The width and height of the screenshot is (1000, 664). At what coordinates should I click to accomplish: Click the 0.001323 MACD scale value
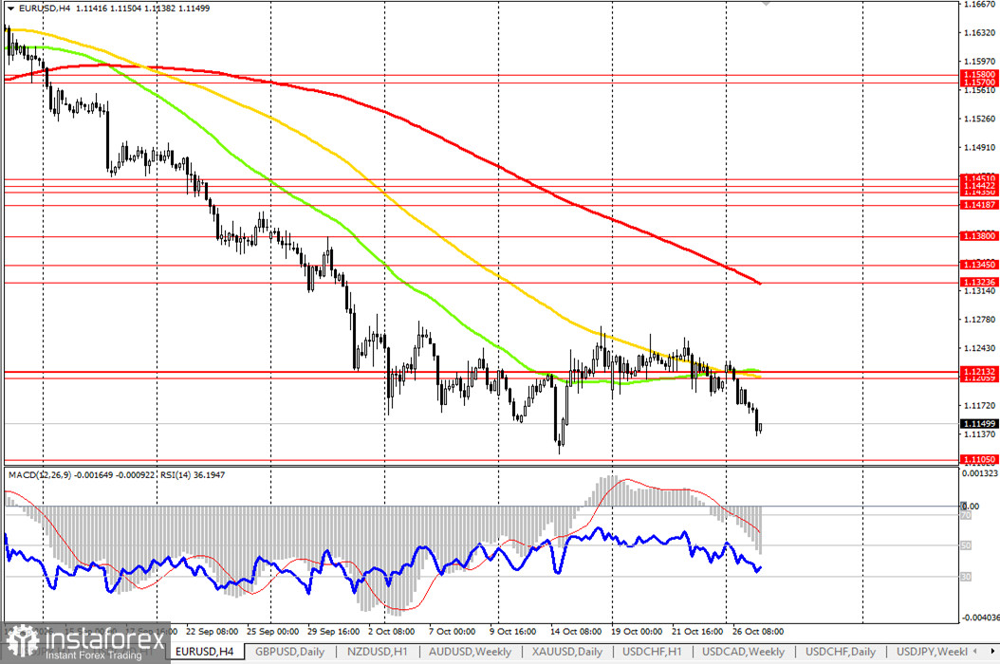[979, 473]
